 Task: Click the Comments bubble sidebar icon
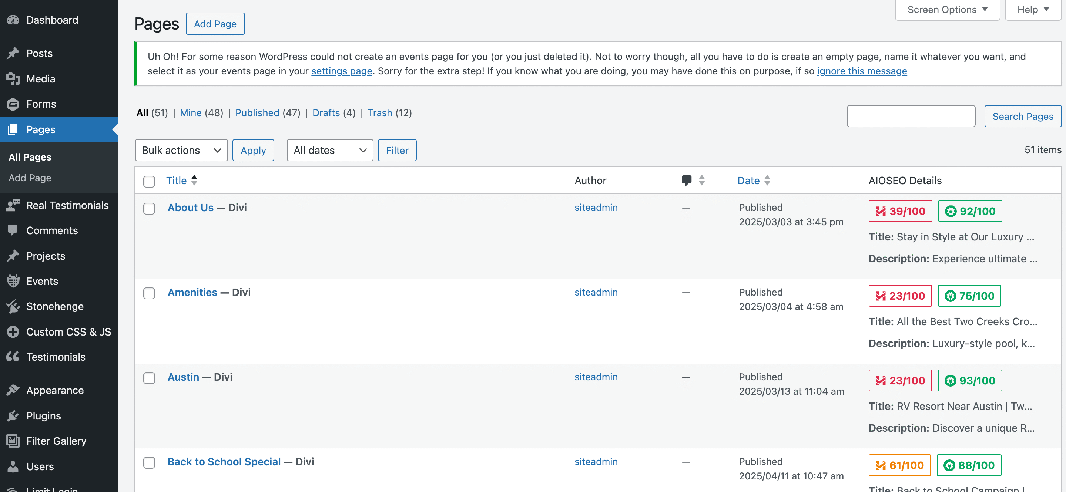coord(13,230)
